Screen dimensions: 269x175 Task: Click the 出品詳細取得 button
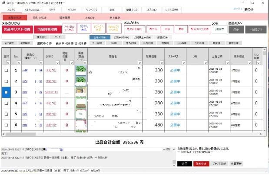47,29
